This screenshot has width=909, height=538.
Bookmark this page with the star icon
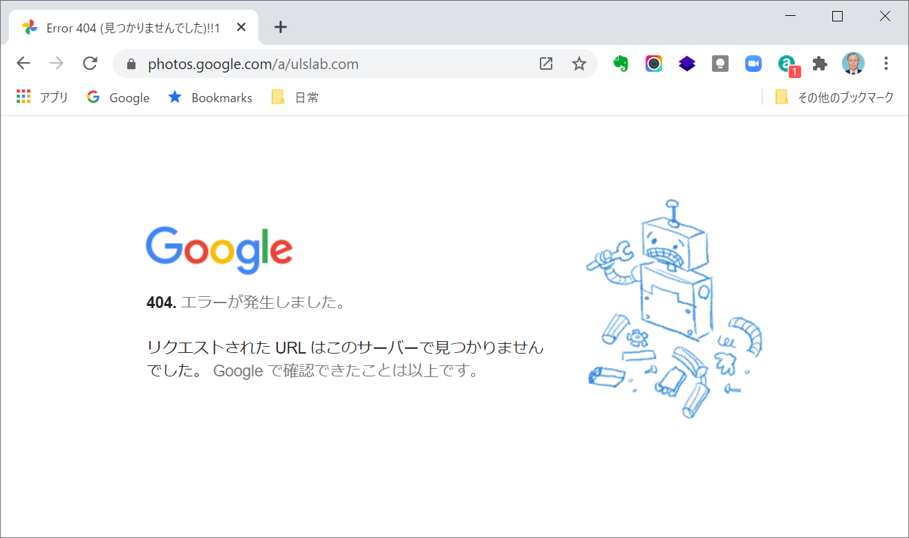(579, 64)
